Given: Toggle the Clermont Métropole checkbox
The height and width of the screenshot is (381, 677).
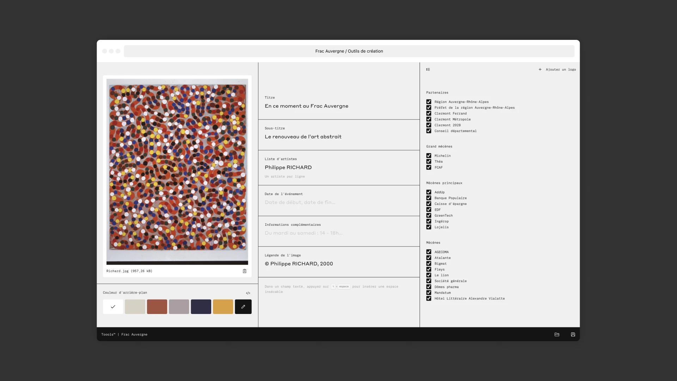Looking at the screenshot, I should coord(429,119).
